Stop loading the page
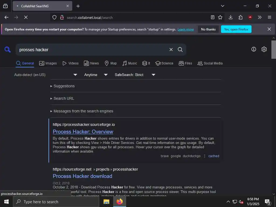The width and height of the screenshot is (276, 207). 26,17
